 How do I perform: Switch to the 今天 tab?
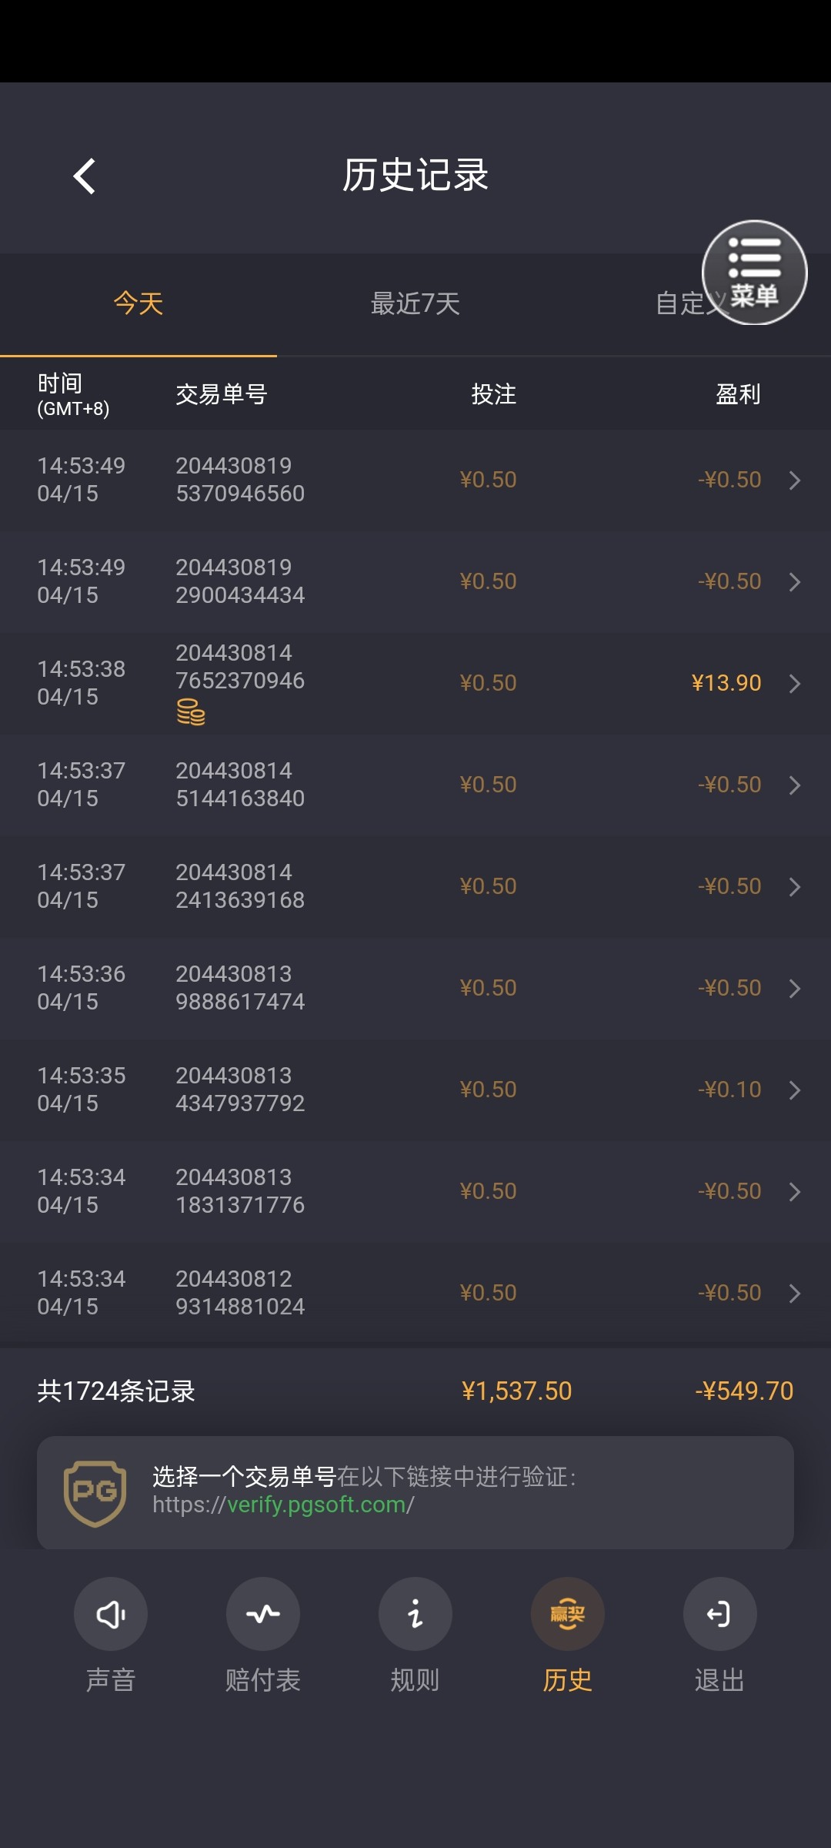(138, 303)
